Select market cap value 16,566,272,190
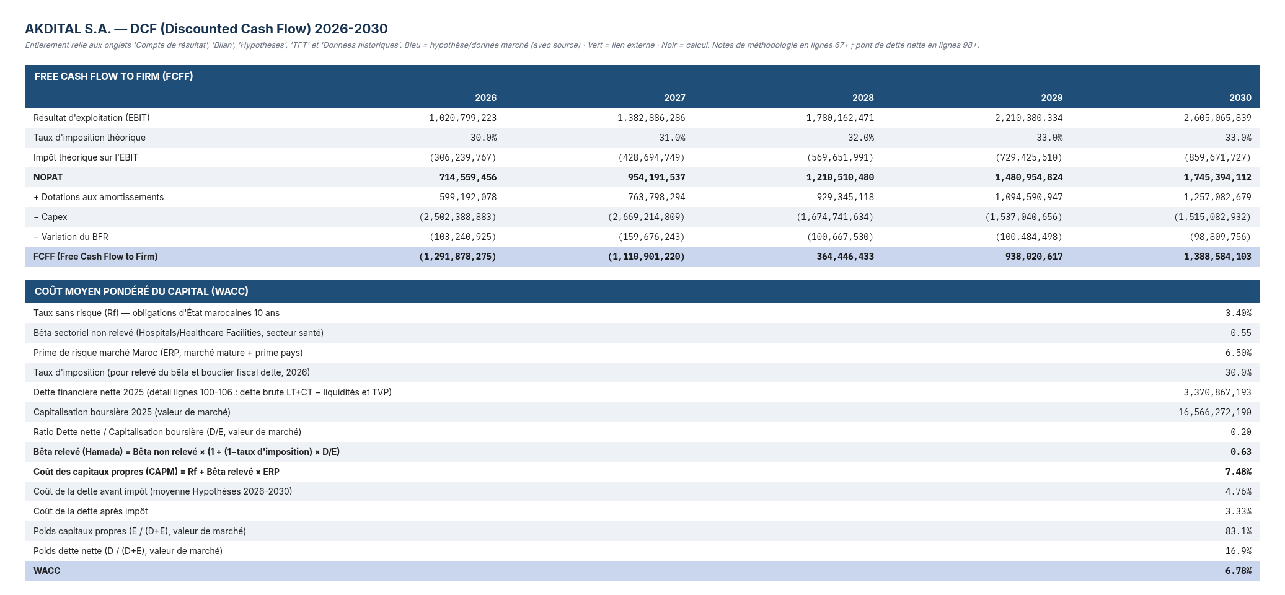Viewport: 1285px width, 595px height. coord(1215,412)
